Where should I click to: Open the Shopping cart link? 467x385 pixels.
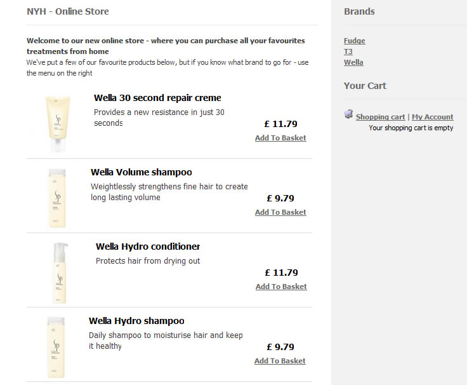[380, 117]
